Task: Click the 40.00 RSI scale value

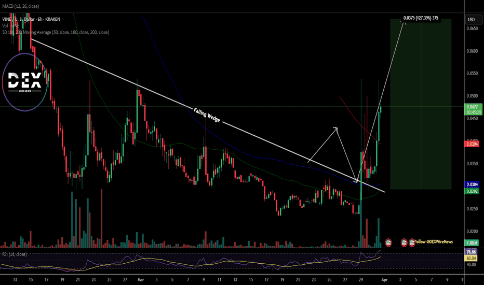Action: (x=471, y=264)
